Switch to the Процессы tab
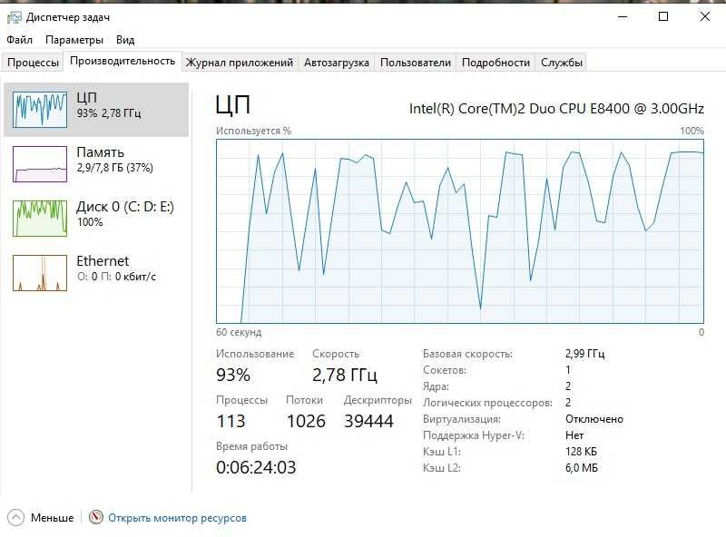 [x=33, y=63]
